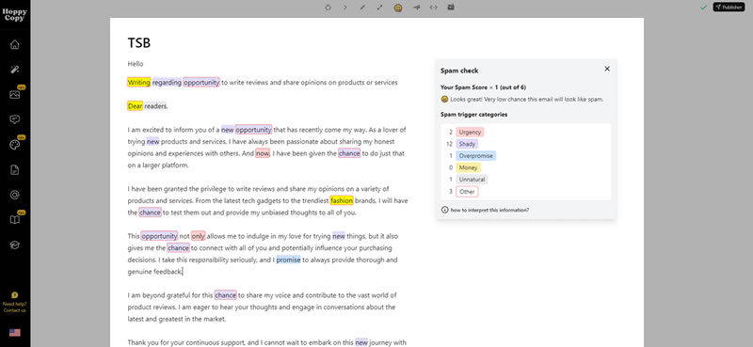Viewport: 753px width, 347px height.
Task: Click the code brackets icon in toolbar
Action: pyautogui.click(x=433, y=8)
